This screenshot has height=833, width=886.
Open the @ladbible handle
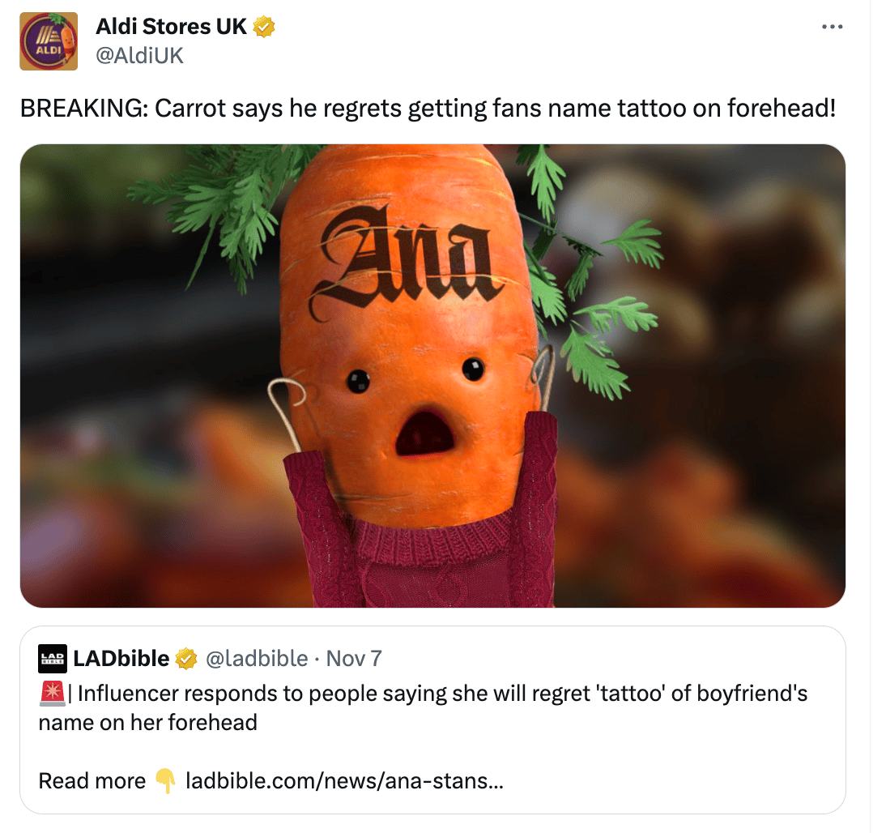257,658
